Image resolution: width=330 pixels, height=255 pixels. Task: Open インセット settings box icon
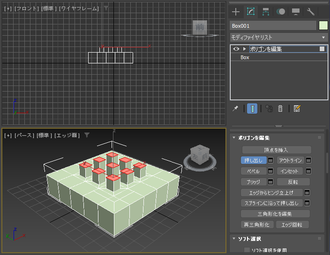tap(308, 171)
